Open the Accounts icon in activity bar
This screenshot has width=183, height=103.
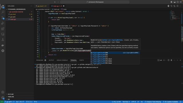tap(3, 92)
